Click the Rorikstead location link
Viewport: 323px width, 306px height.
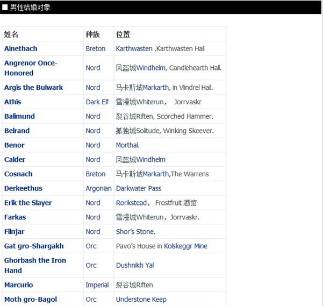pyautogui.click(x=132, y=203)
